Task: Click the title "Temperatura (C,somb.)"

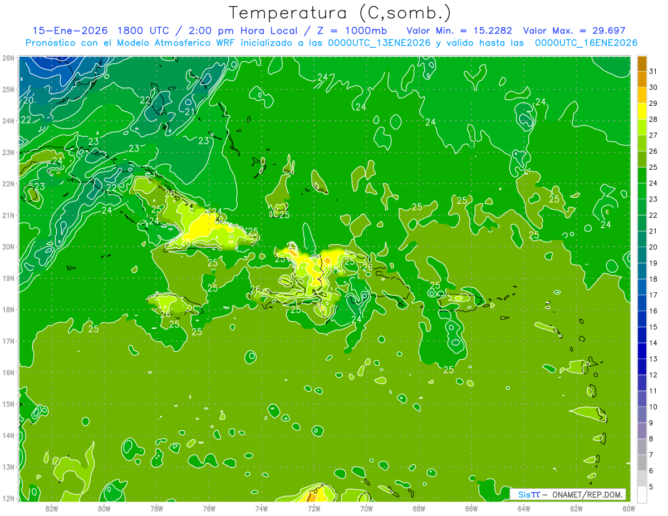Action: click(340, 13)
